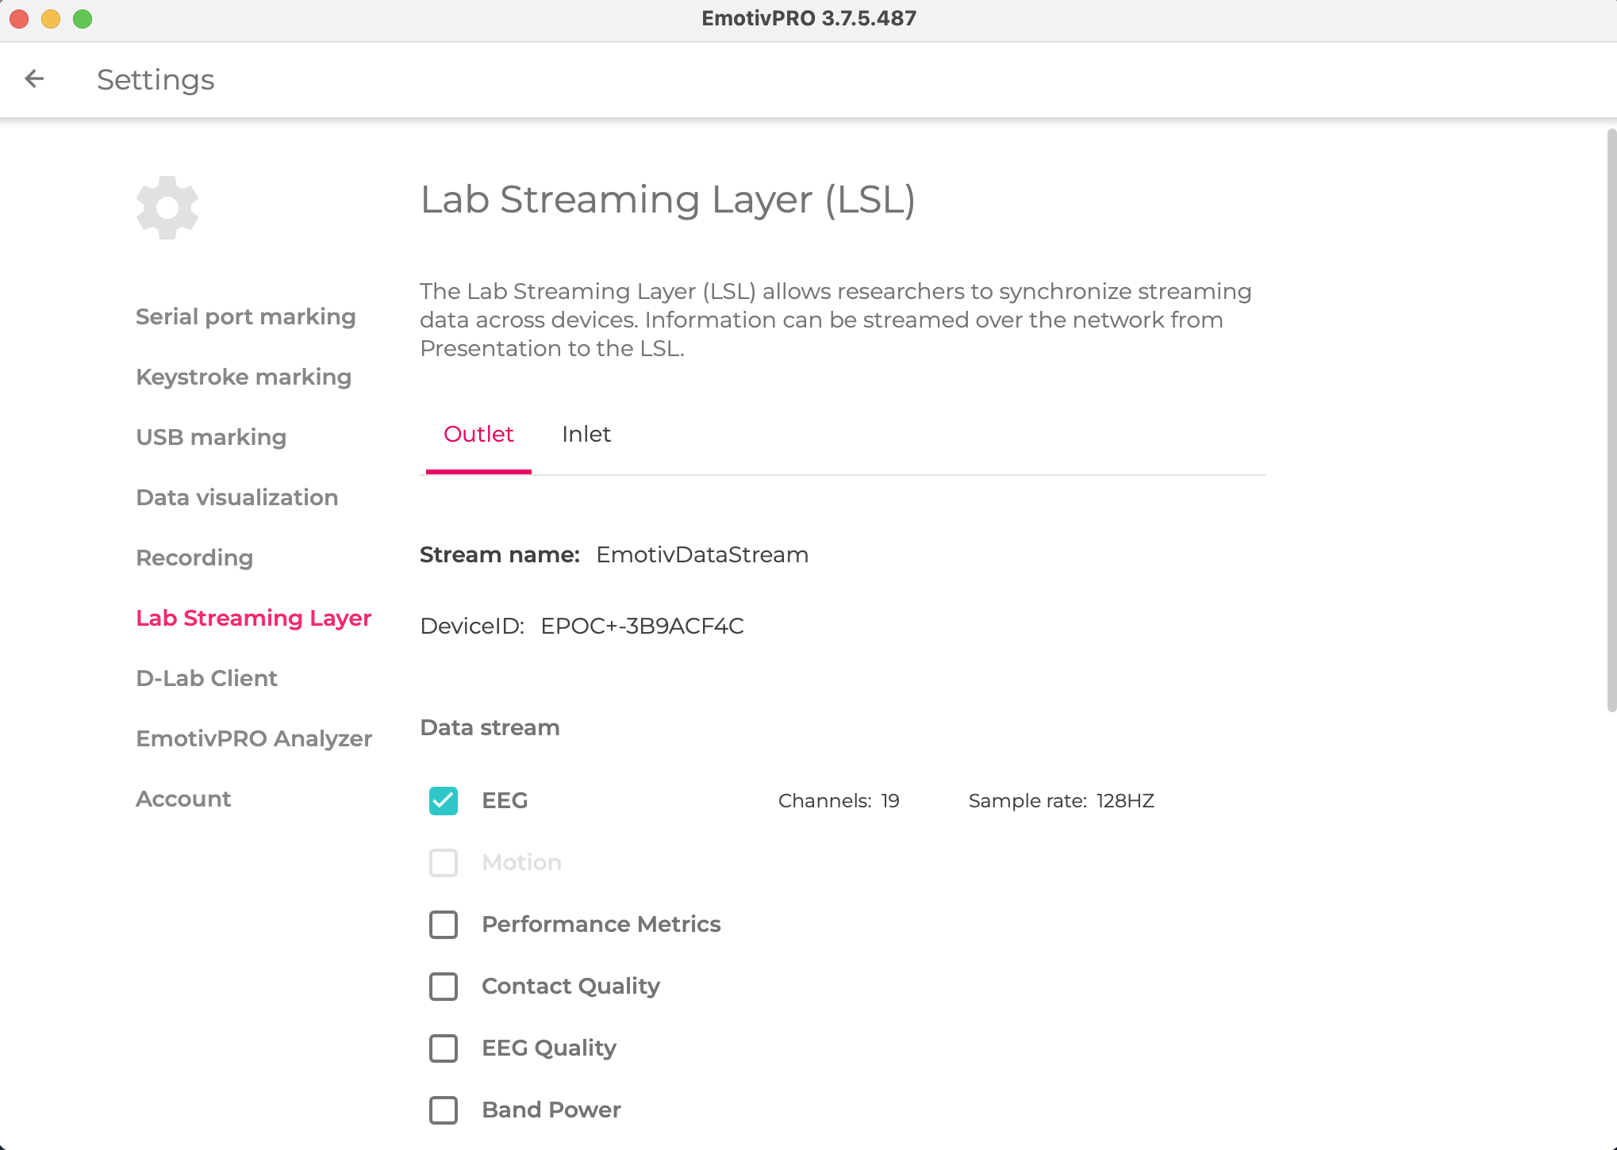Select Lab Streaming Layer section

[x=253, y=618]
